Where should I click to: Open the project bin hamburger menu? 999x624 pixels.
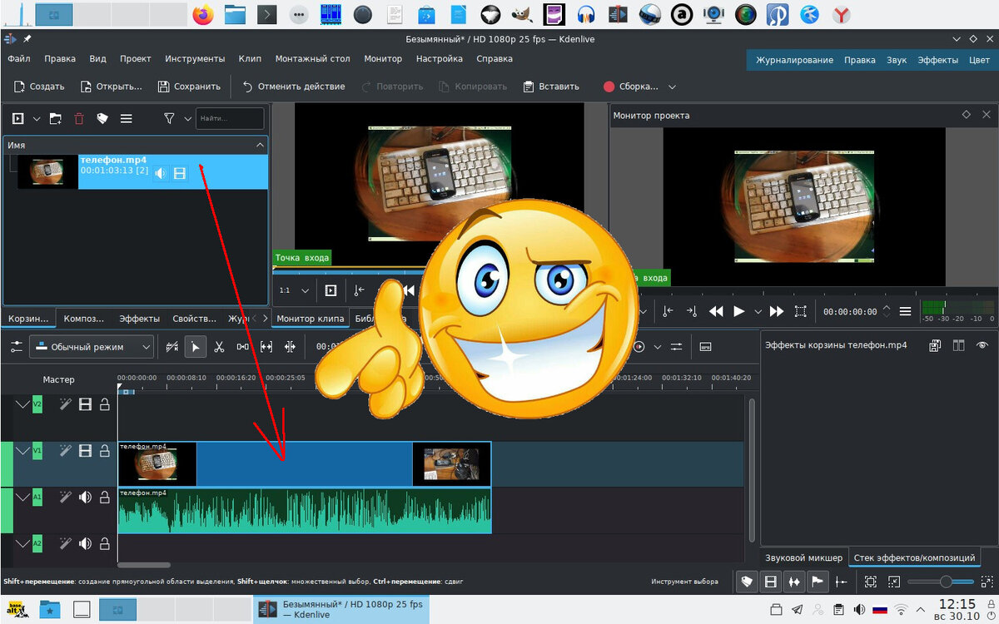point(127,119)
